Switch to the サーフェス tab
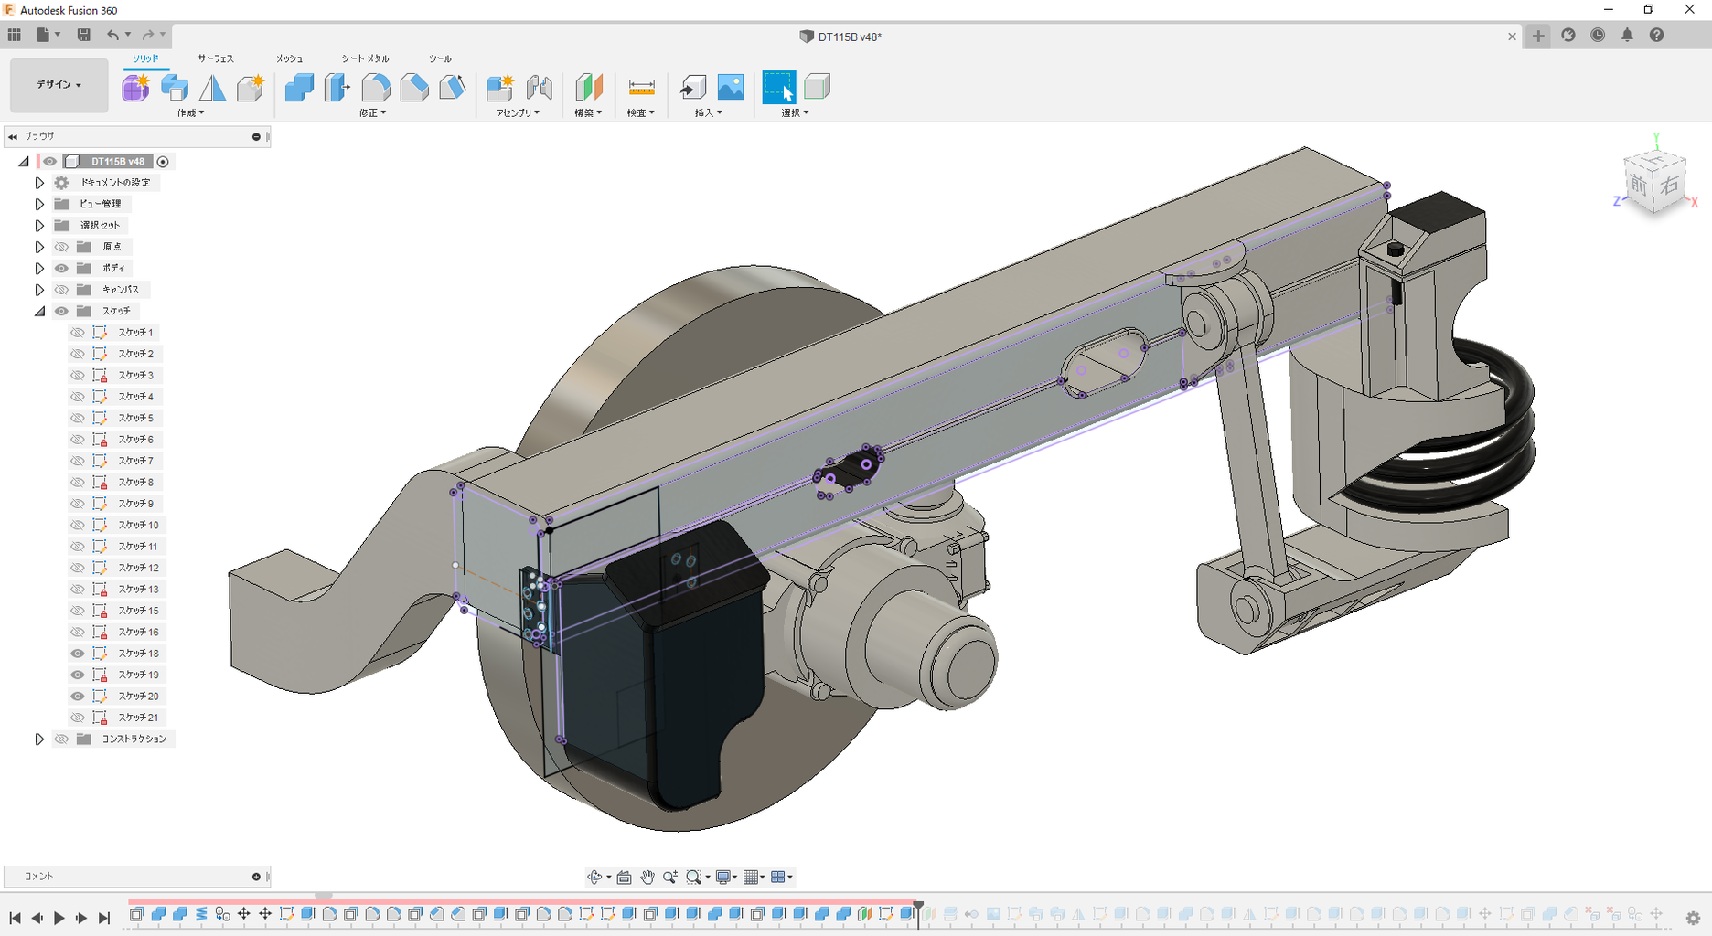The width and height of the screenshot is (1712, 936). point(216,58)
